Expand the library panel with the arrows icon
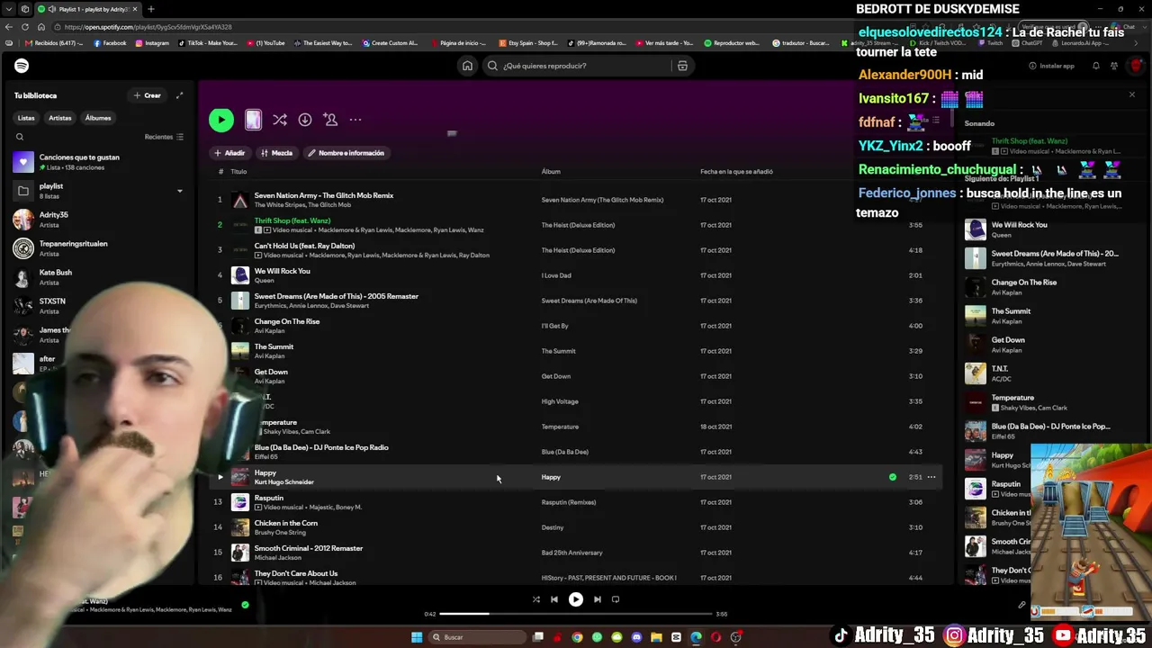Screen dimensions: 1152x648 [x=179, y=95]
